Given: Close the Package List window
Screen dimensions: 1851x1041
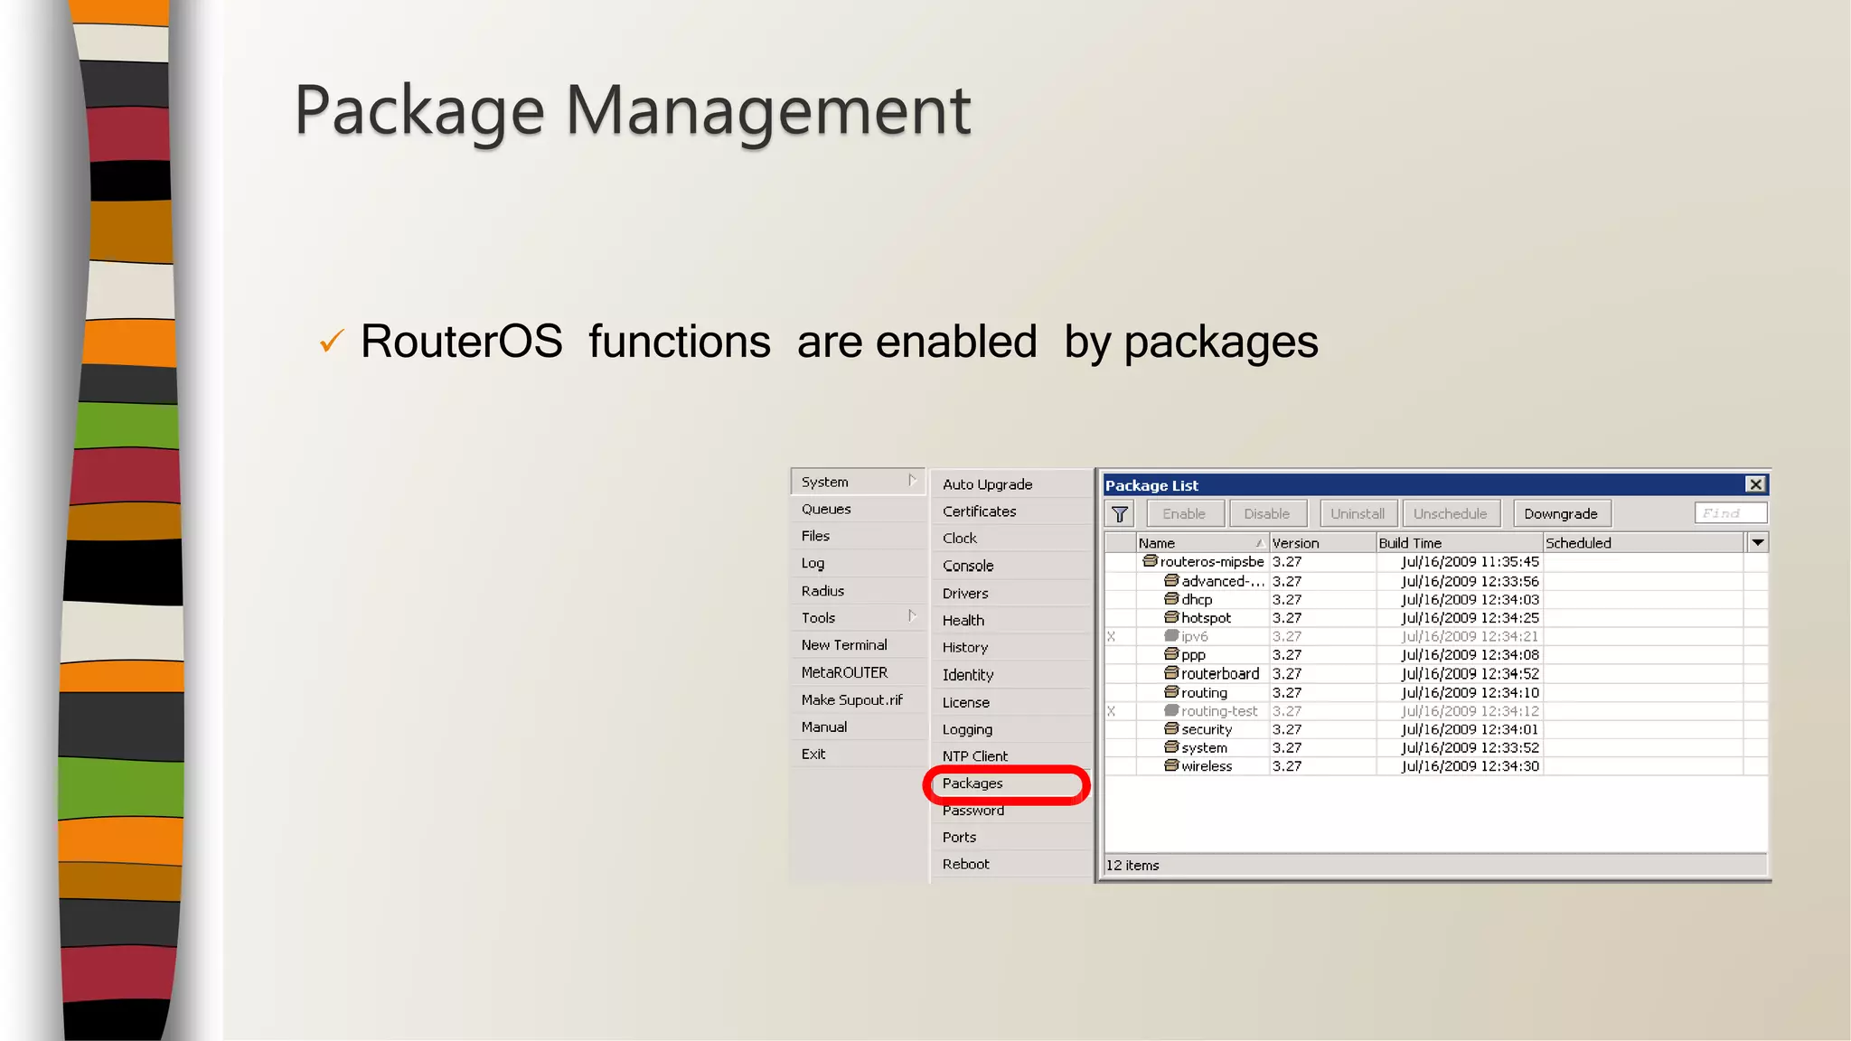Looking at the screenshot, I should tap(1755, 484).
